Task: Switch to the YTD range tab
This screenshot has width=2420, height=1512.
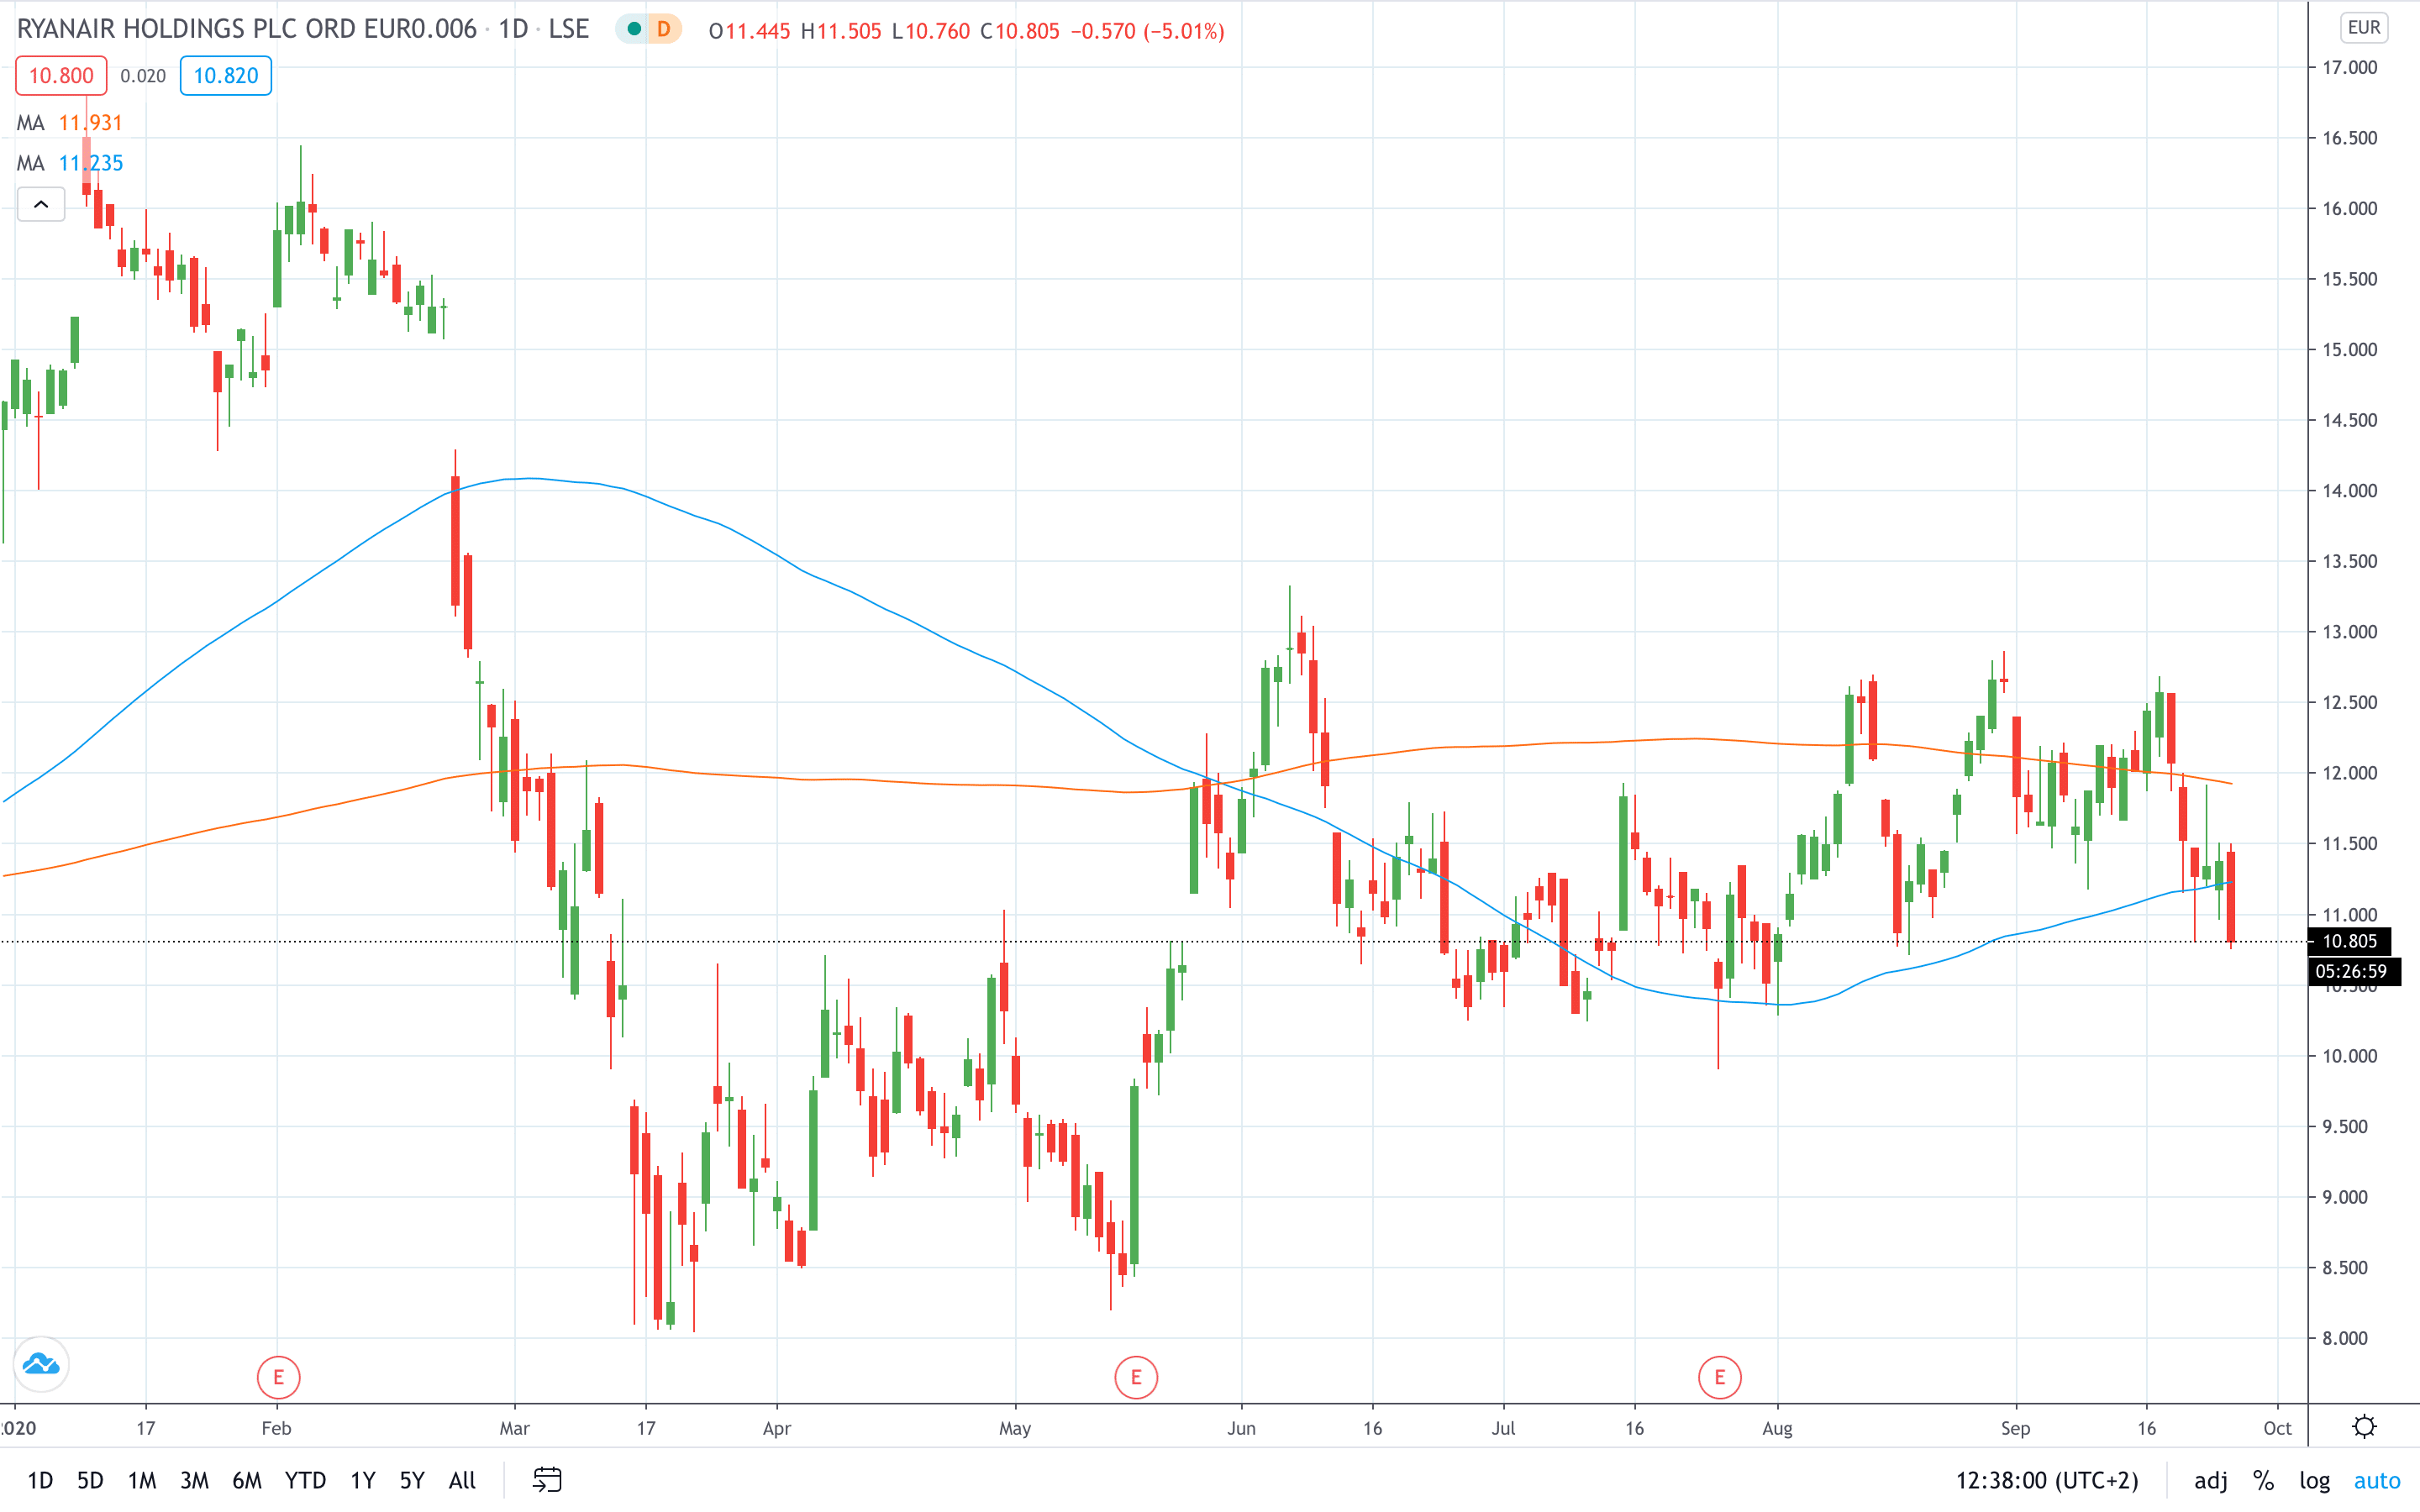Action: coord(305,1480)
